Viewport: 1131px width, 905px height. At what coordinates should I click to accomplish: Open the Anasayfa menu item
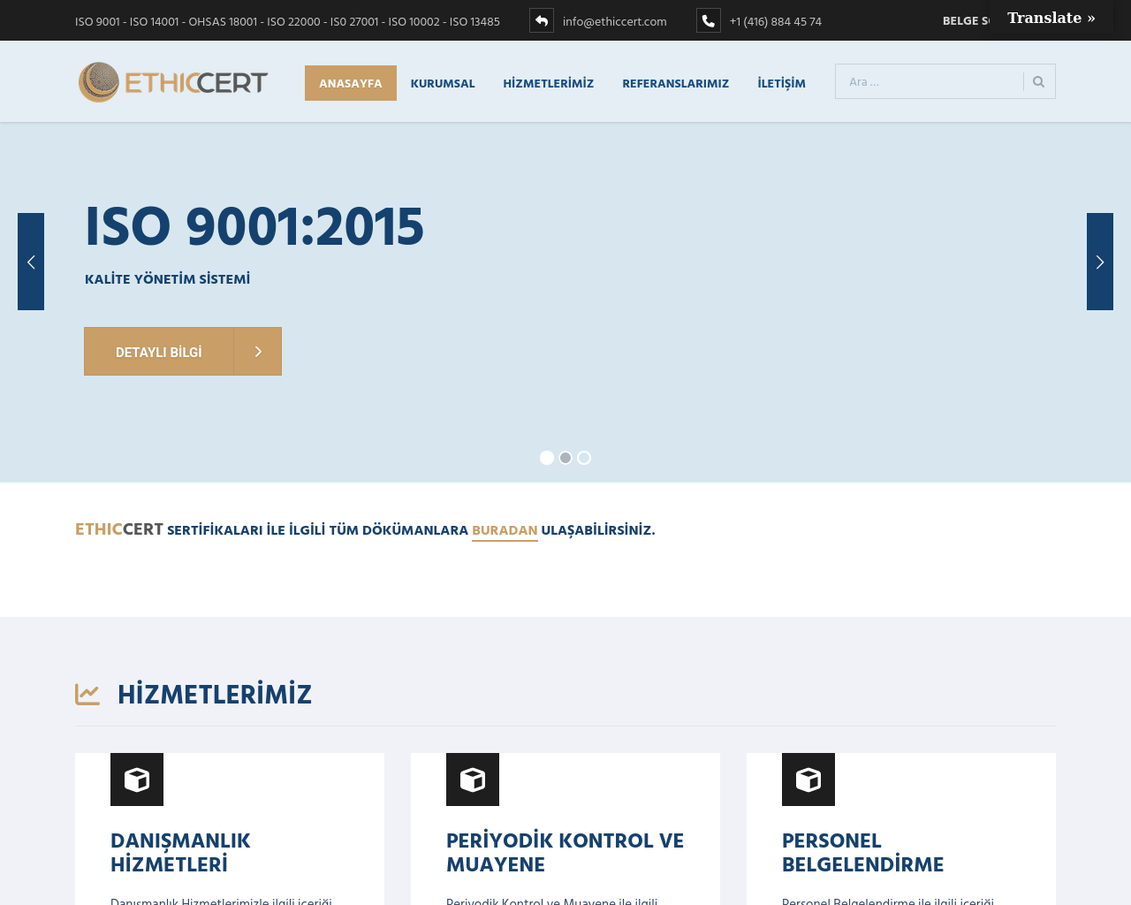pyautogui.click(x=351, y=83)
